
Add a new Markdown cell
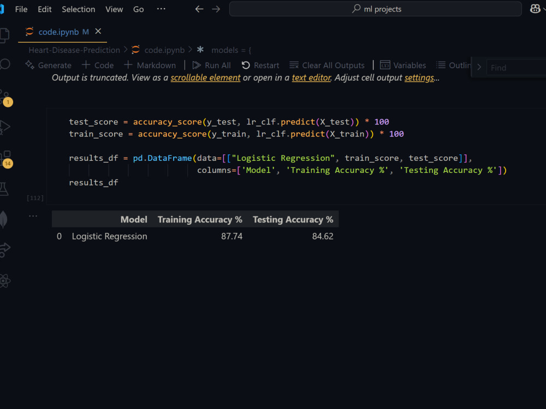coord(150,65)
